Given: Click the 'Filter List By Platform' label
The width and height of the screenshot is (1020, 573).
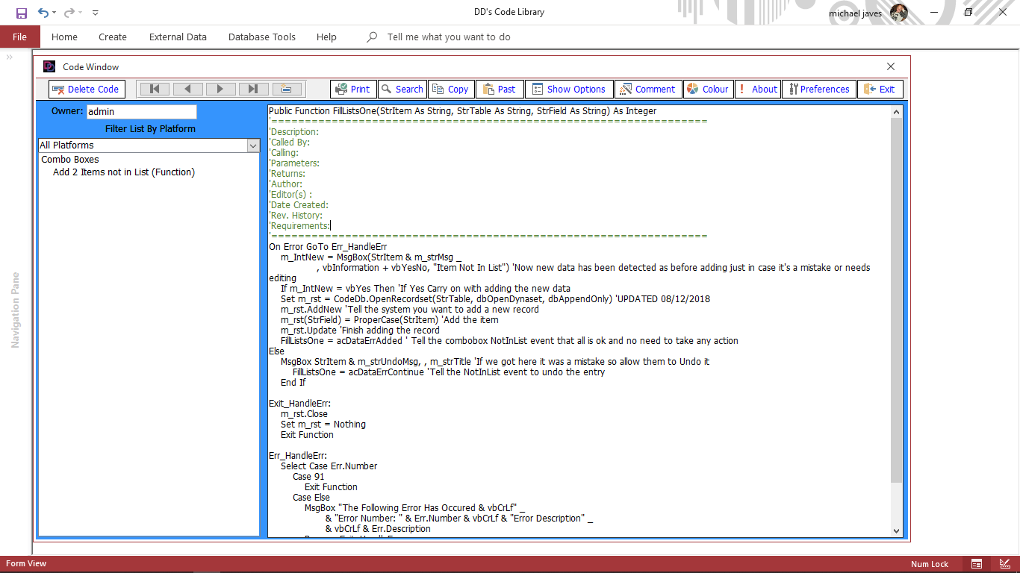Looking at the screenshot, I should (150, 129).
